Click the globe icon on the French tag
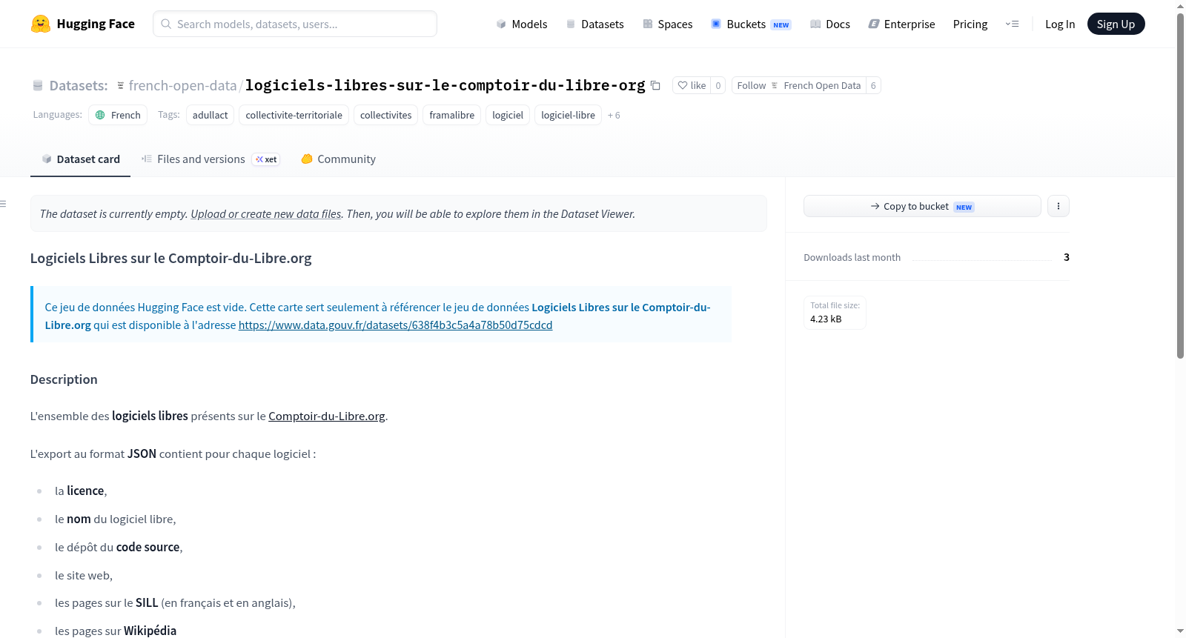The width and height of the screenshot is (1186, 638). tap(100, 115)
